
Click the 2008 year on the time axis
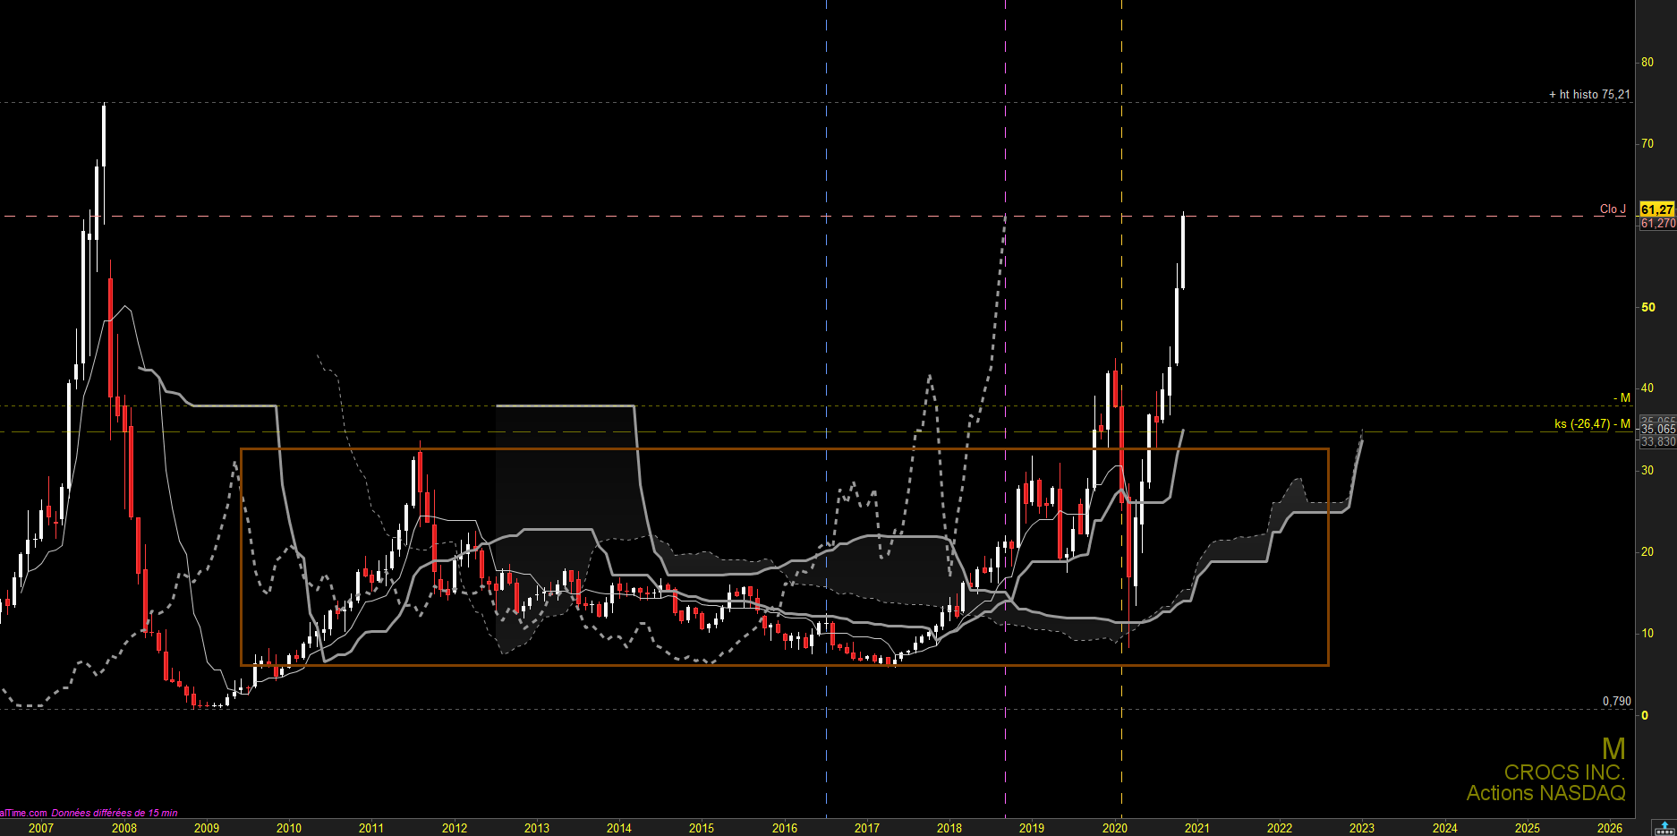[x=123, y=828]
